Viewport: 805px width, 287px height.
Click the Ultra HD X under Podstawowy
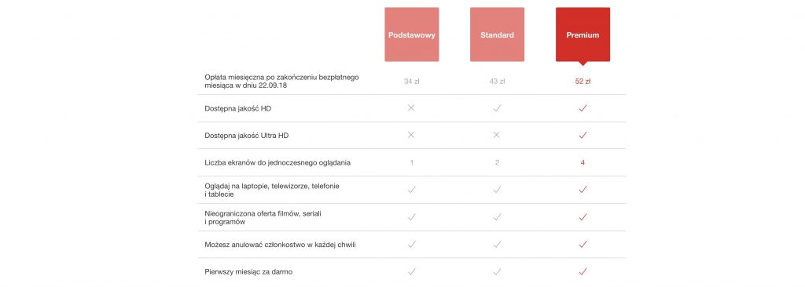point(411,136)
